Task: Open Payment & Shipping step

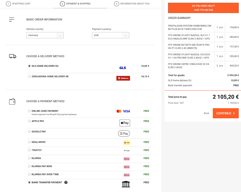Action: 75,4
